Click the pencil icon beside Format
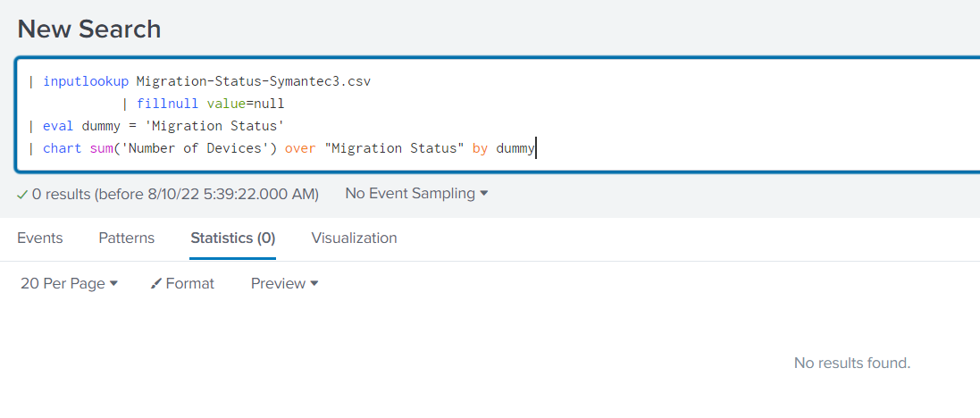This screenshot has width=980, height=418. (x=155, y=284)
